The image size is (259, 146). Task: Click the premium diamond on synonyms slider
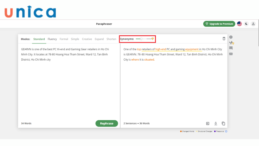pyautogui.click(x=152, y=39)
